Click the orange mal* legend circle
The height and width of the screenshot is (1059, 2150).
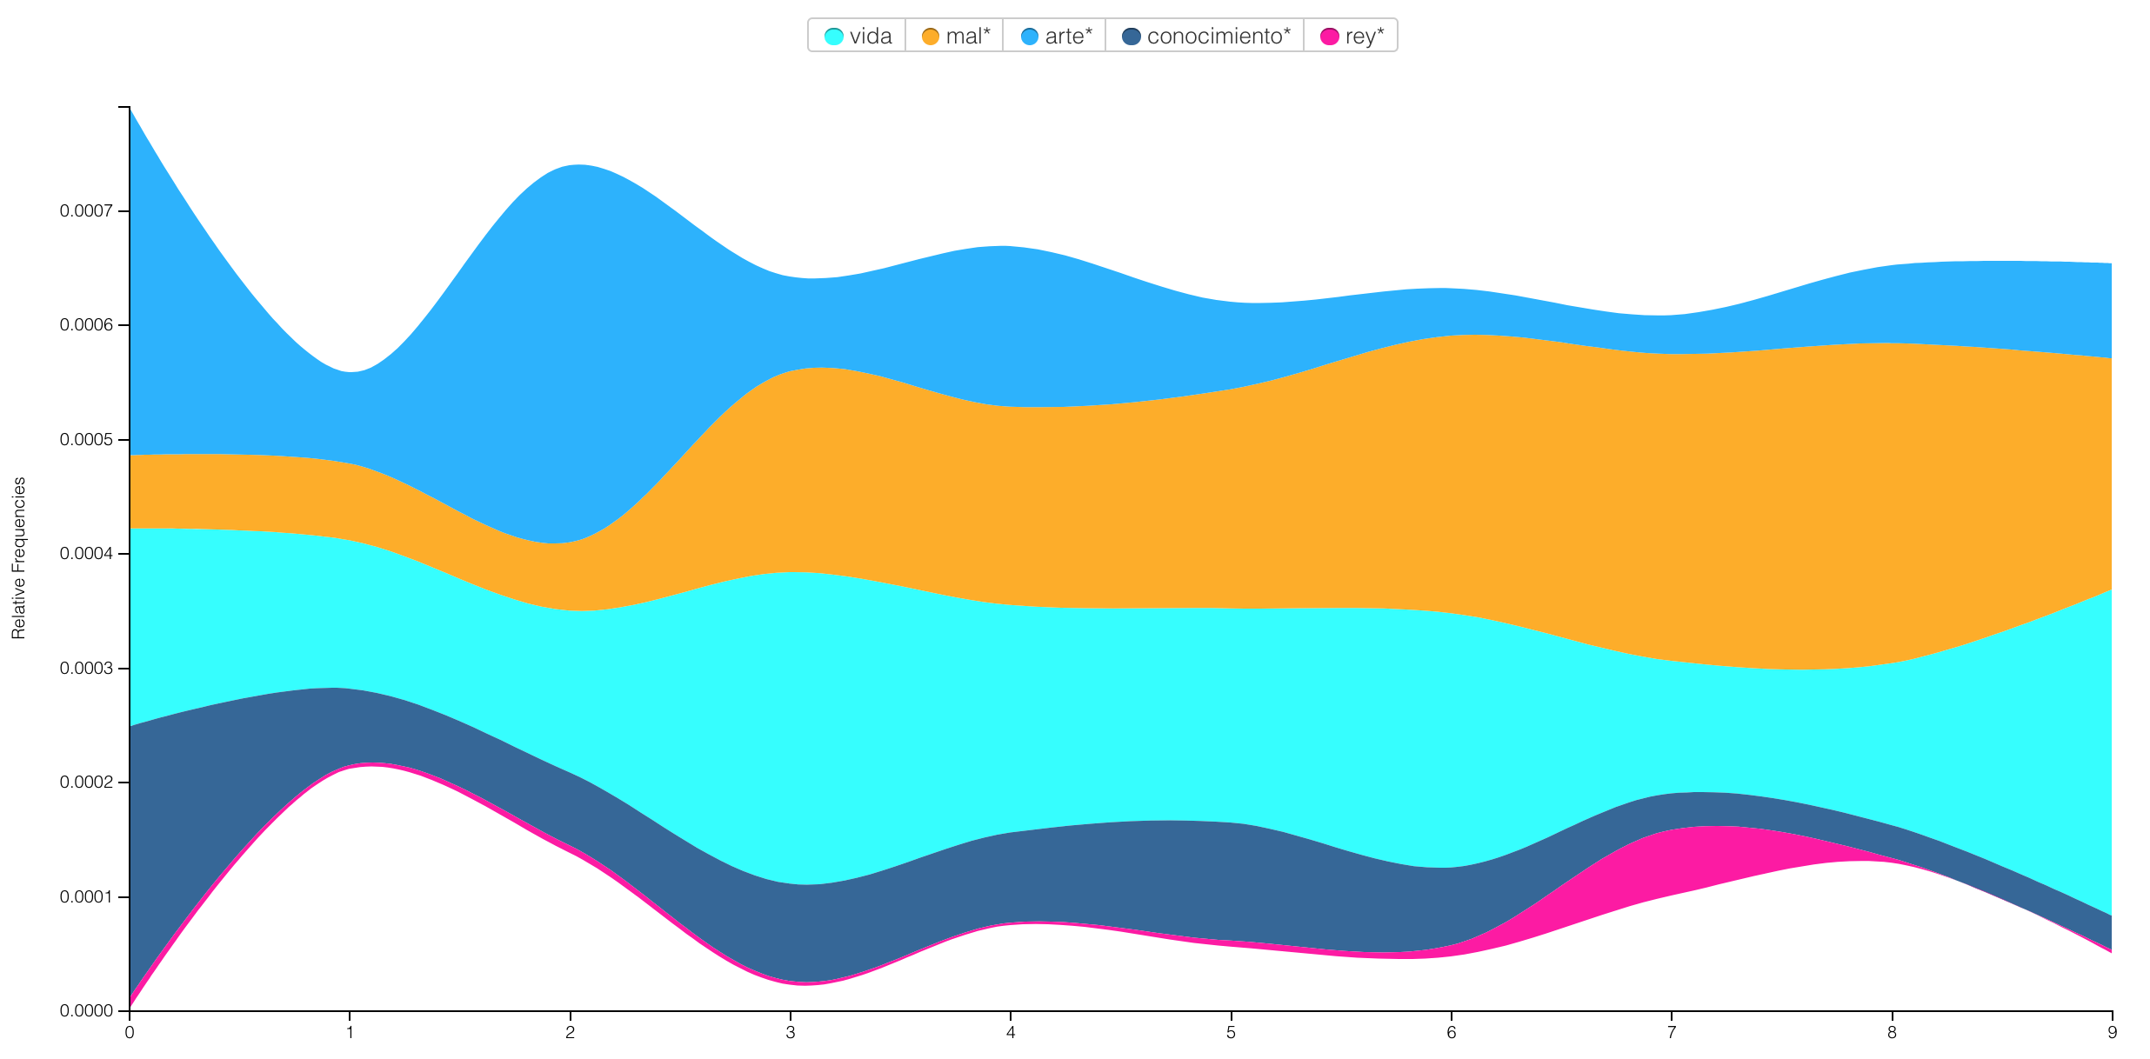coord(930,37)
